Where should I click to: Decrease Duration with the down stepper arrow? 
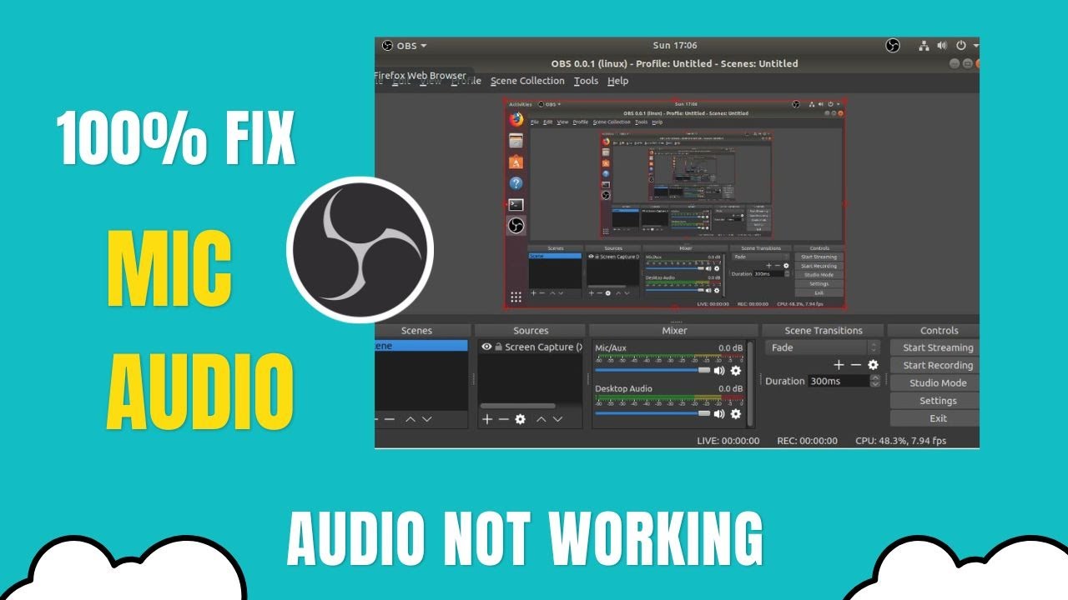[874, 384]
